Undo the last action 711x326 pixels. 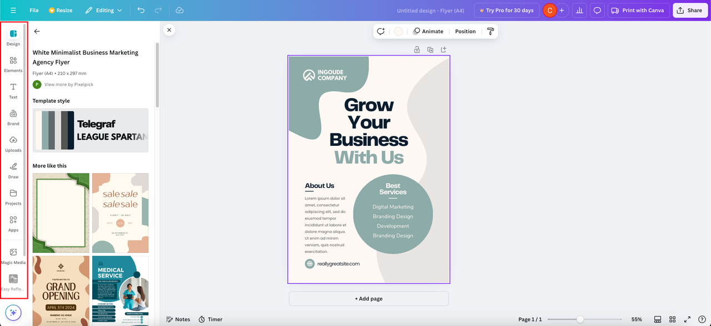coord(141,11)
